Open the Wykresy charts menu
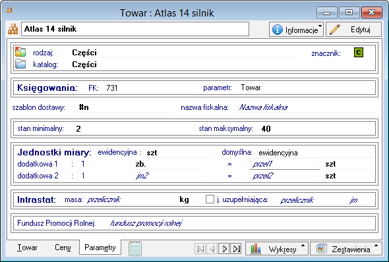Viewport: 389px width, 262px height. [277, 249]
